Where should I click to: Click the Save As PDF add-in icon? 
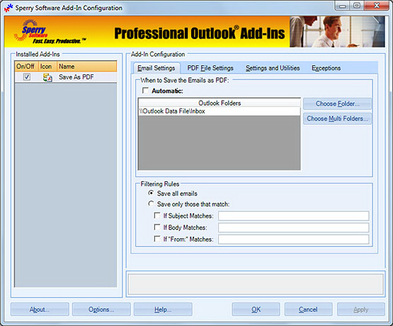[47, 77]
